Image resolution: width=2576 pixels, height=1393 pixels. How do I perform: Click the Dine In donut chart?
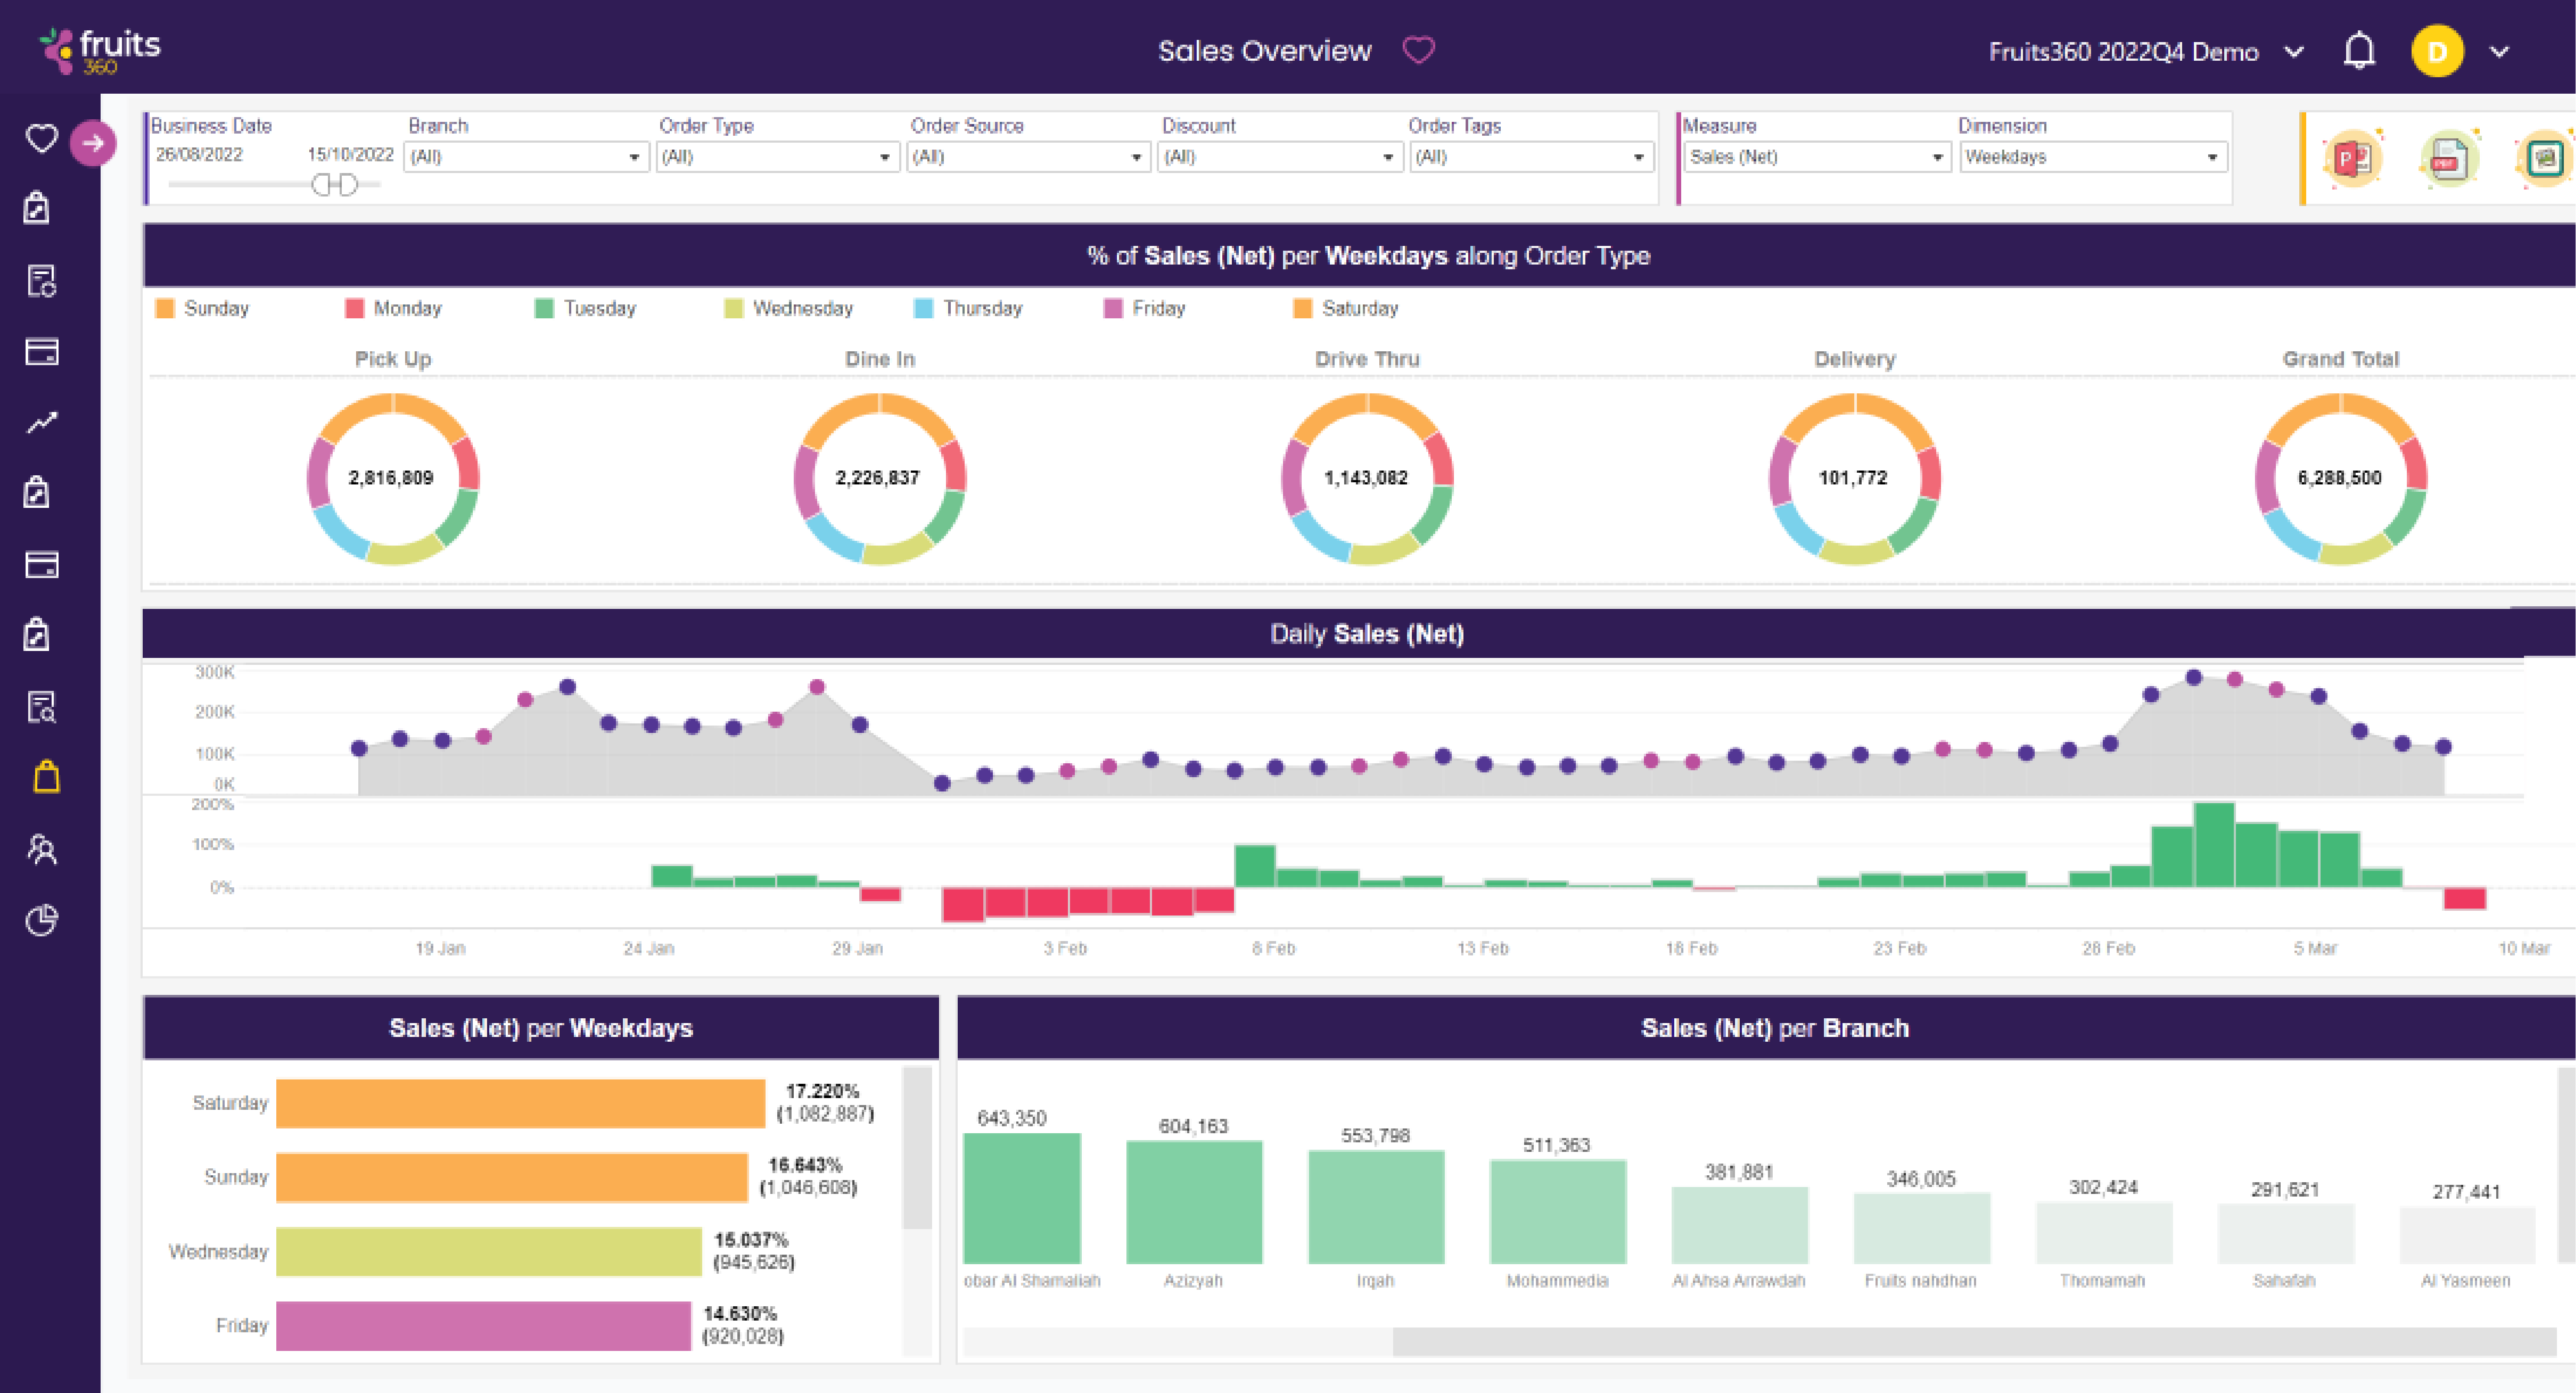(879, 478)
